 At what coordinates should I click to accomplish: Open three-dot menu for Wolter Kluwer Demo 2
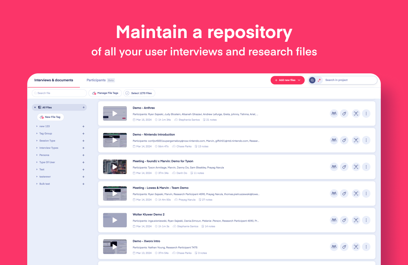click(x=366, y=220)
